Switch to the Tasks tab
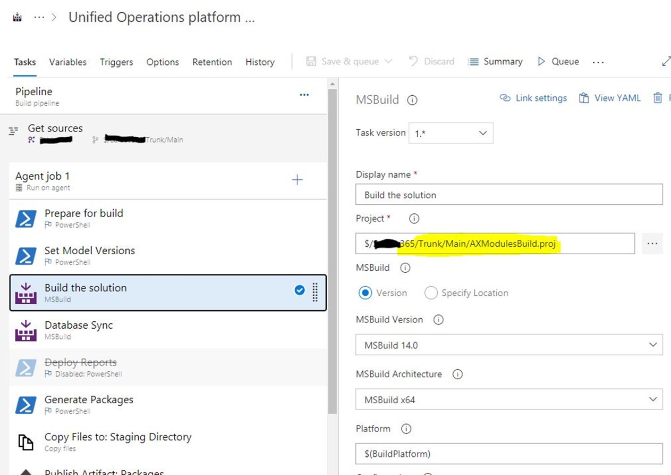Image resolution: width=671 pixels, height=475 pixels. 25,62
